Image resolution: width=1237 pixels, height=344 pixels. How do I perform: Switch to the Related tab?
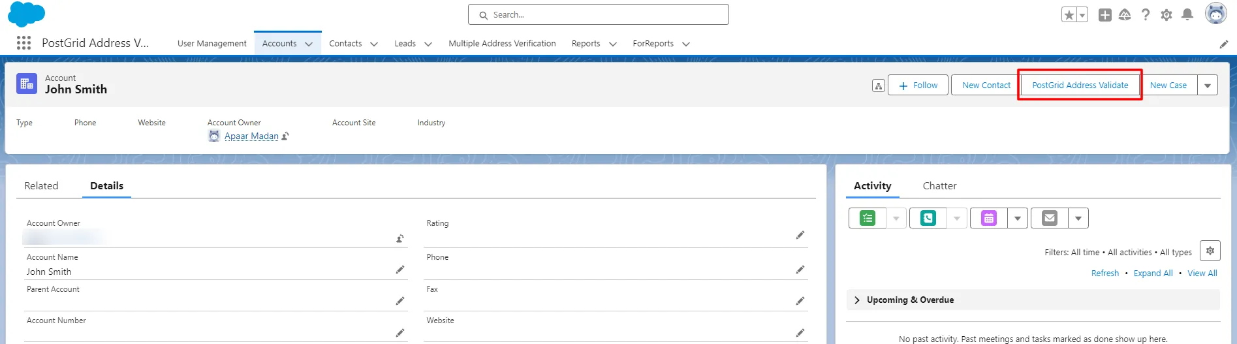[x=41, y=186]
